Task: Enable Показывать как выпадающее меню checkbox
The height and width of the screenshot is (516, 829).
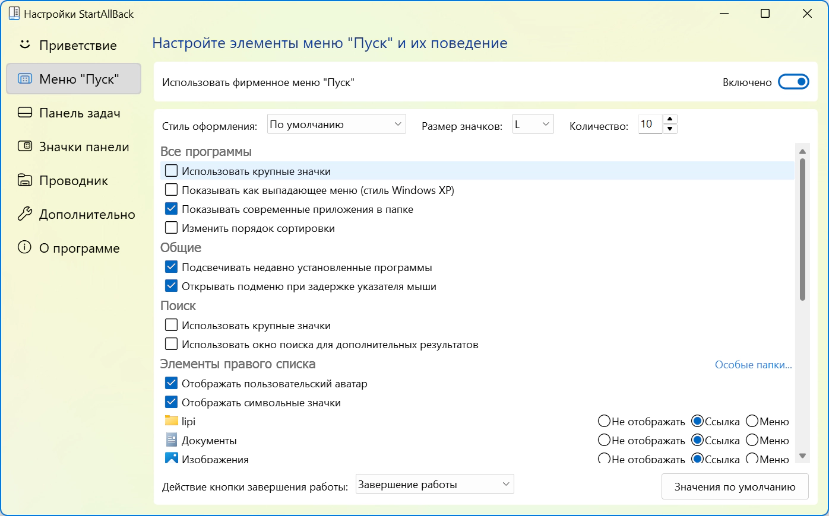Action: pos(171,190)
